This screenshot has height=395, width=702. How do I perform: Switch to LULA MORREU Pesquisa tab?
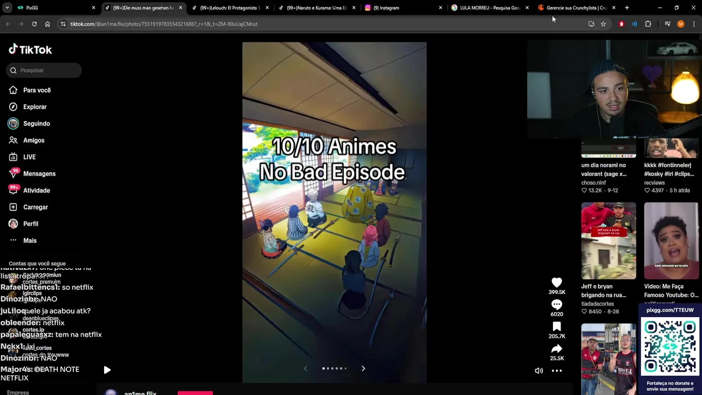[x=490, y=8]
